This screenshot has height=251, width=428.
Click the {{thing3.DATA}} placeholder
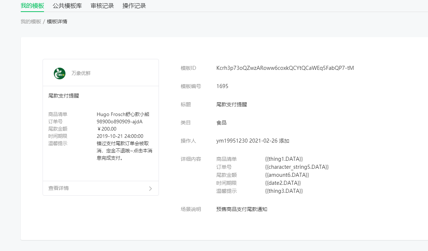tap(284, 191)
